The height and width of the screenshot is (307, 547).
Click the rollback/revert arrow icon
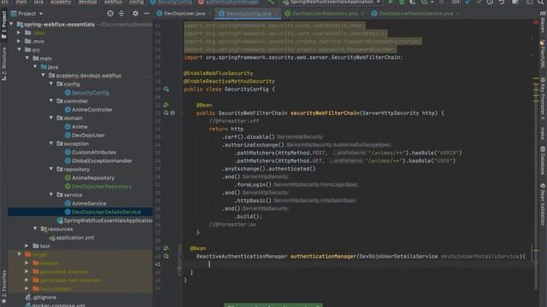coord(502,2)
